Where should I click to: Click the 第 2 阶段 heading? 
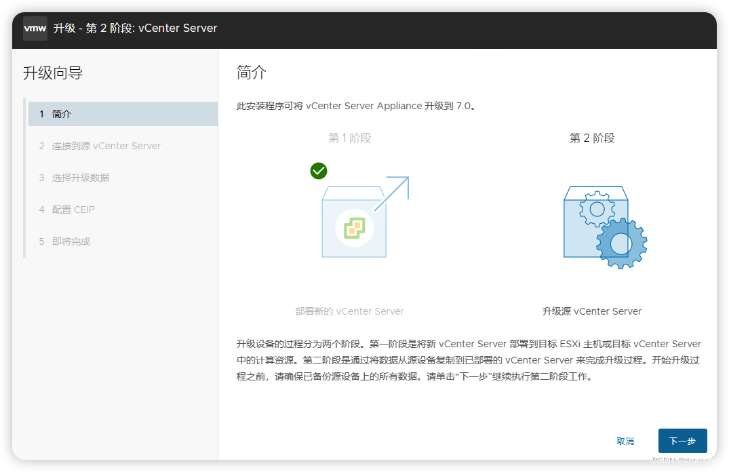tap(592, 138)
